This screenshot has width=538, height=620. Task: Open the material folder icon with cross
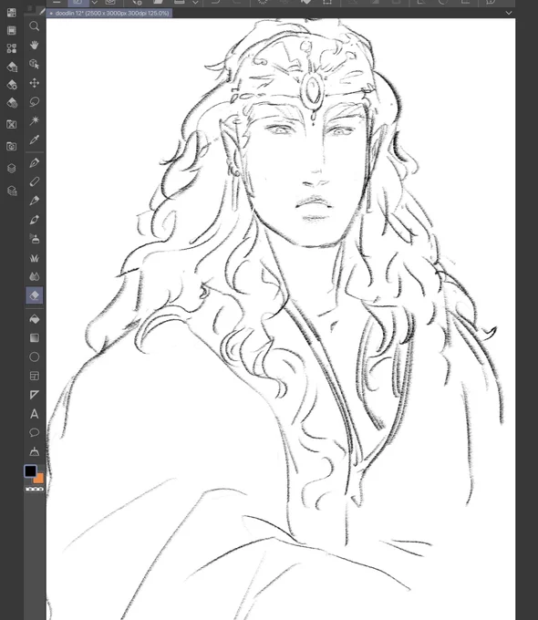[12, 125]
